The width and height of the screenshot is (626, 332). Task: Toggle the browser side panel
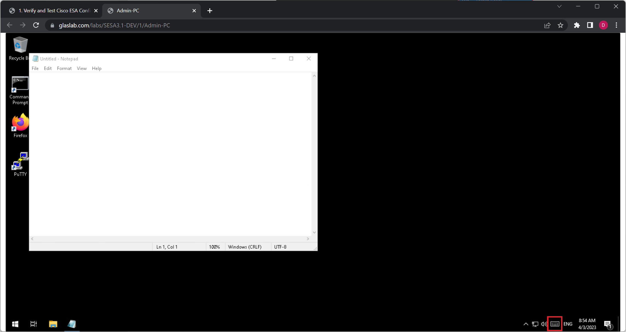[590, 25]
